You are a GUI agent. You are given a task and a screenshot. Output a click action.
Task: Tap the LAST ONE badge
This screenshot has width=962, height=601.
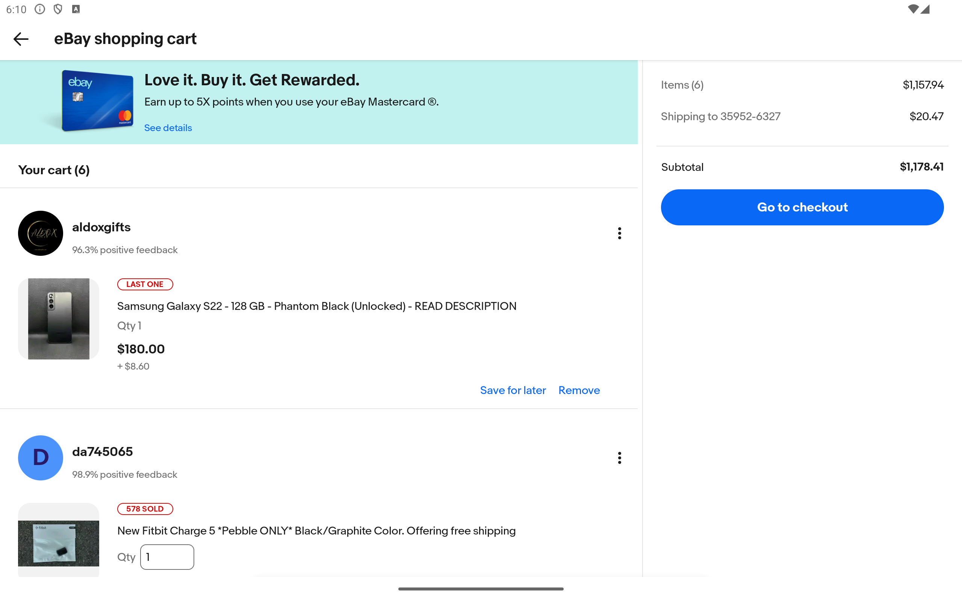click(145, 284)
